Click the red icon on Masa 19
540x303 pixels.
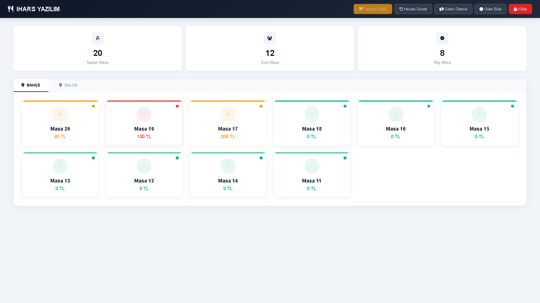[144, 114]
